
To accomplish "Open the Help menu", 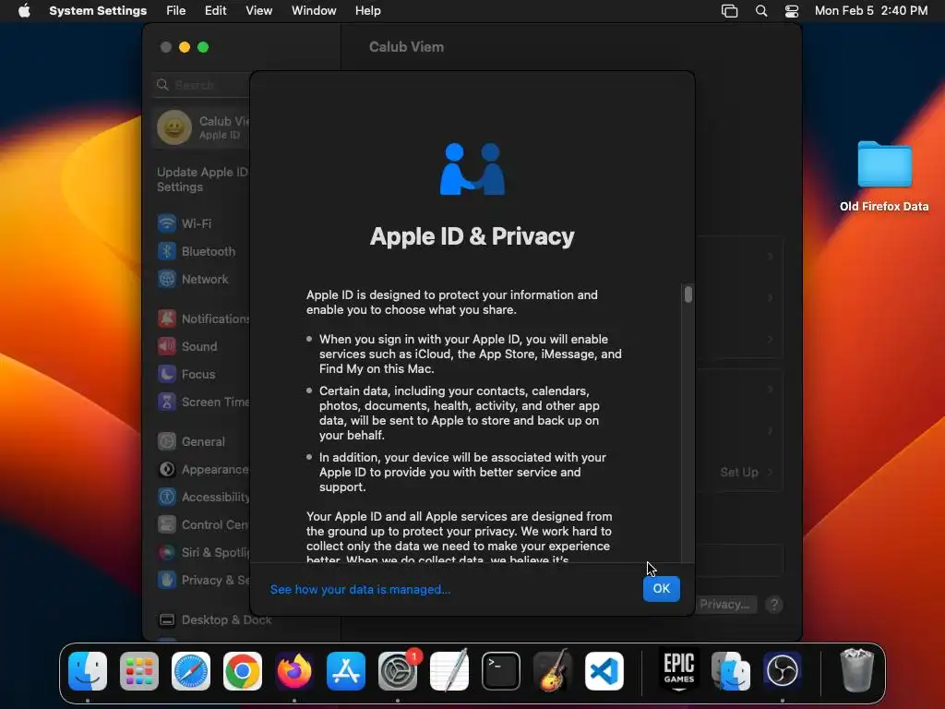I will pos(367,11).
